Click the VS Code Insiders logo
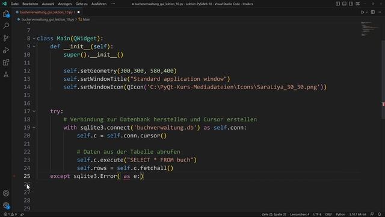This screenshot has height=217, width=385. (4, 4)
